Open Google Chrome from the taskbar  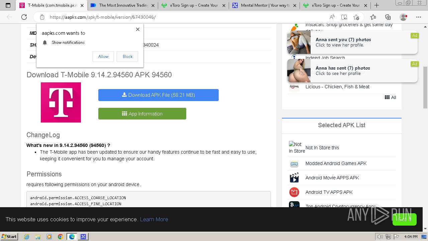point(61,237)
